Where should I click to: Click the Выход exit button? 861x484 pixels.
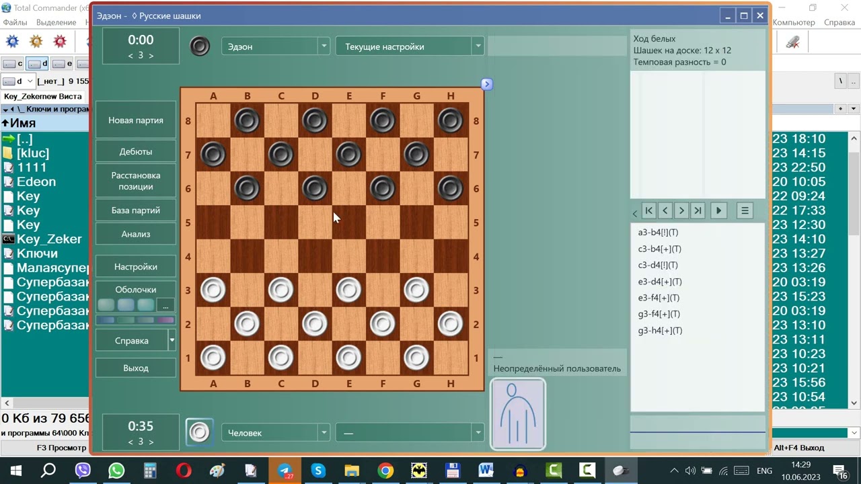click(136, 368)
